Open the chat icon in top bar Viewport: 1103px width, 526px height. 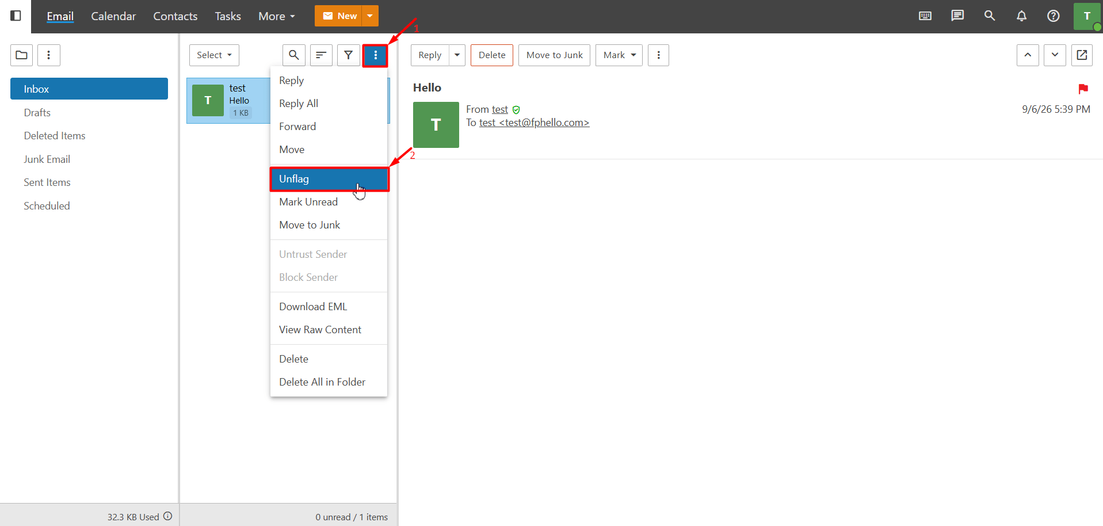(957, 16)
